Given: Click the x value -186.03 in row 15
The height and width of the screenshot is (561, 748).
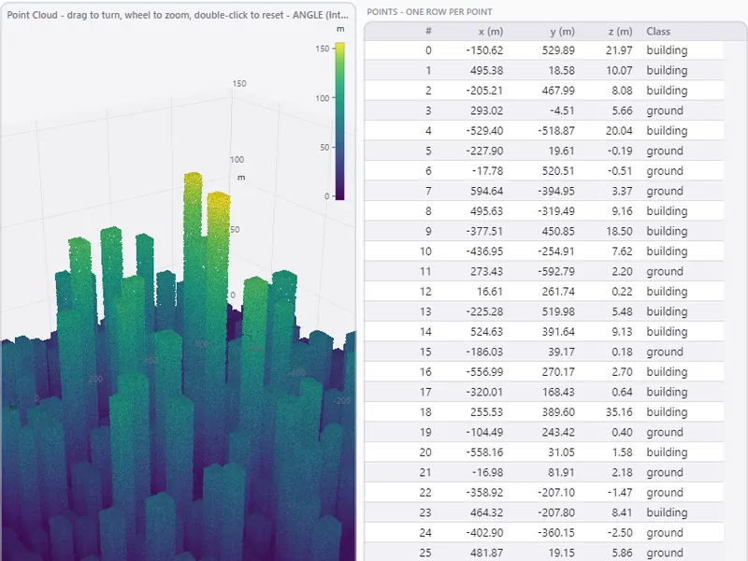Looking at the screenshot, I should (484, 352).
